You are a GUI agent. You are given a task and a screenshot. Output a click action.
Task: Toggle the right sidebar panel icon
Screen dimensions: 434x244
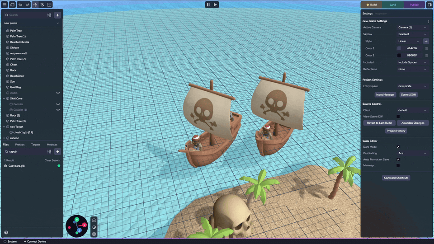(x=429, y=5)
